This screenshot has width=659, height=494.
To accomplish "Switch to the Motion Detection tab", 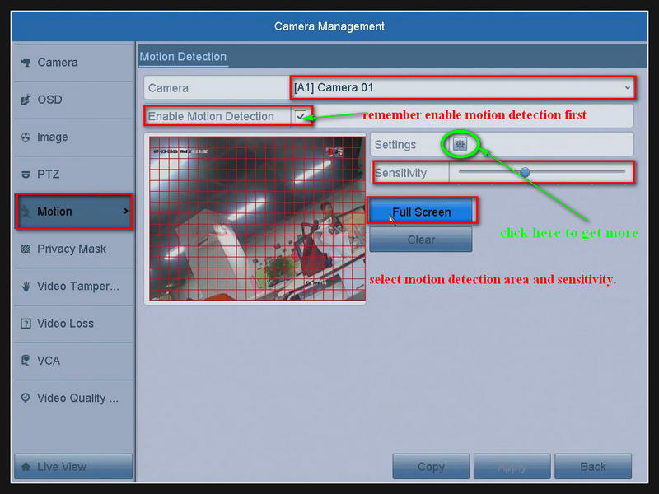I will pyautogui.click(x=183, y=57).
